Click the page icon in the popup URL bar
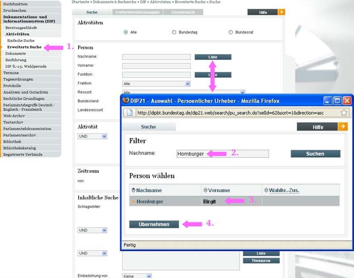 [130, 113]
